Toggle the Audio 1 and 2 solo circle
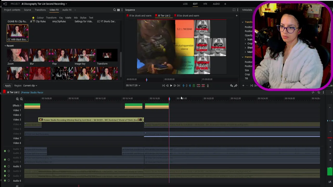Image resolution: width=333 pixels, height=187 pixels. (x=9, y=151)
